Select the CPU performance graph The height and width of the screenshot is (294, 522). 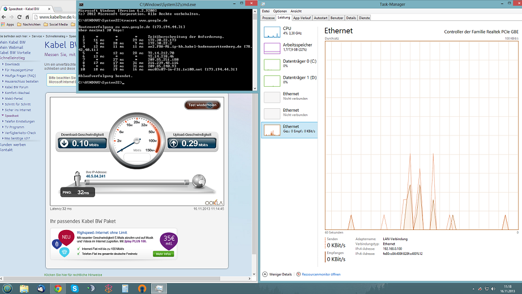click(x=289, y=32)
